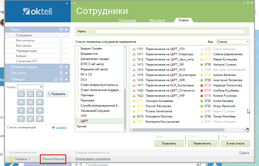The image size is (259, 166).
Task: Switch to the Организация tab
Action: pos(127,20)
